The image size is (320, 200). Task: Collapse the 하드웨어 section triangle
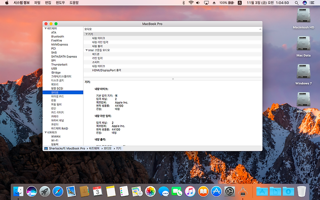[x=45, y=28]
